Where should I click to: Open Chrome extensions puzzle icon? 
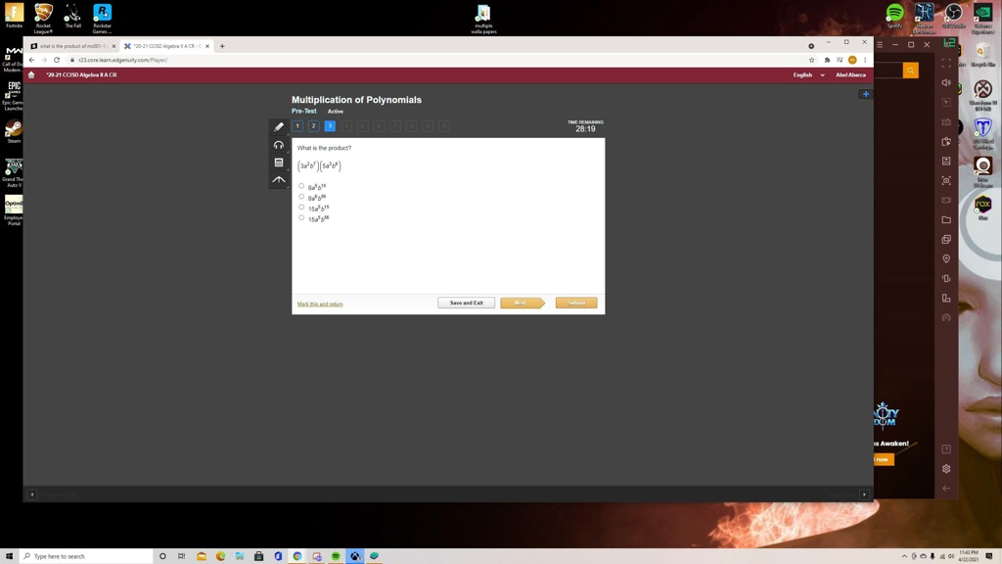pyautogui.click(x=827, y=60)
